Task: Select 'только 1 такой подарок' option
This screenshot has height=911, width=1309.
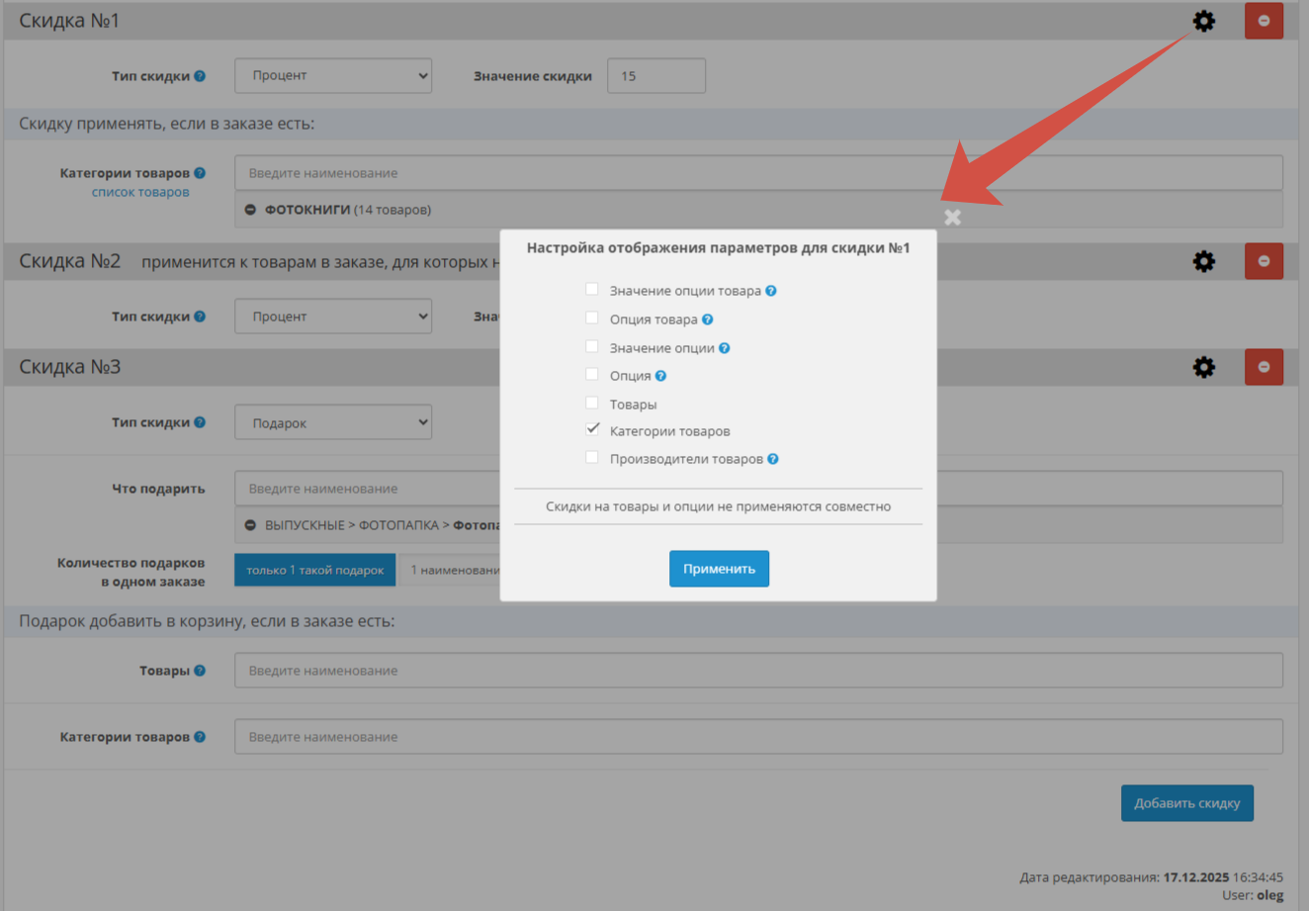Action: [x=314, y=570]
